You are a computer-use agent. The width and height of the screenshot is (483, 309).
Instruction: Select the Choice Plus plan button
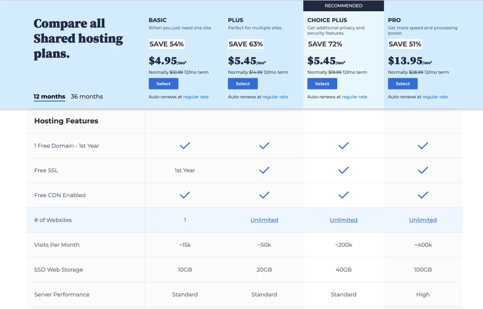[x=322, y=84]
